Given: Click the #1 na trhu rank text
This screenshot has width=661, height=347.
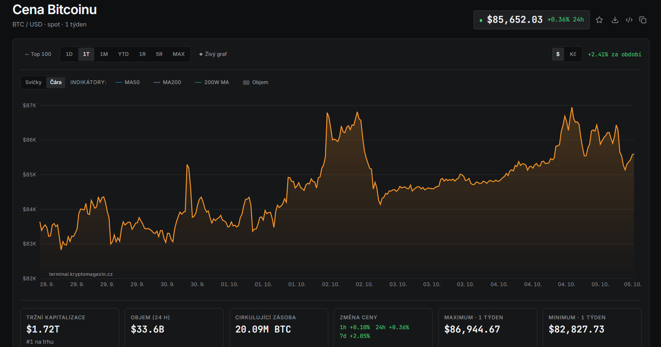Looking at the screenshot, I should [40, 342].
